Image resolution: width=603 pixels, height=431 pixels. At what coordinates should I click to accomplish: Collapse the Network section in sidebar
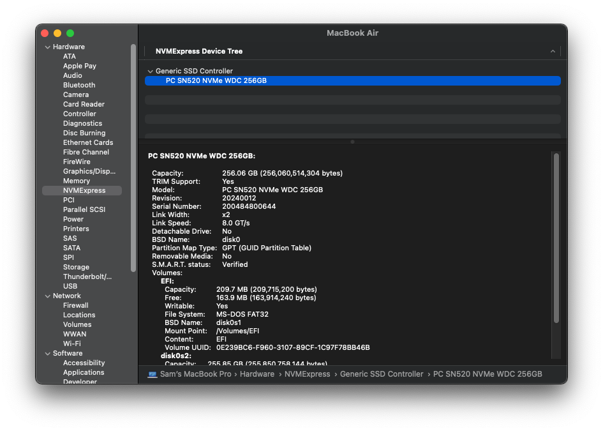48,296
